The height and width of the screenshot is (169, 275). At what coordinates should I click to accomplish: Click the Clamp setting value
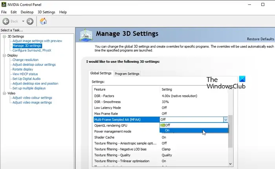point(166,149)
